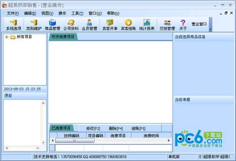Click the 结账[F5] button
This screenshot has height=161, width=236.
(x=138, y=128)
